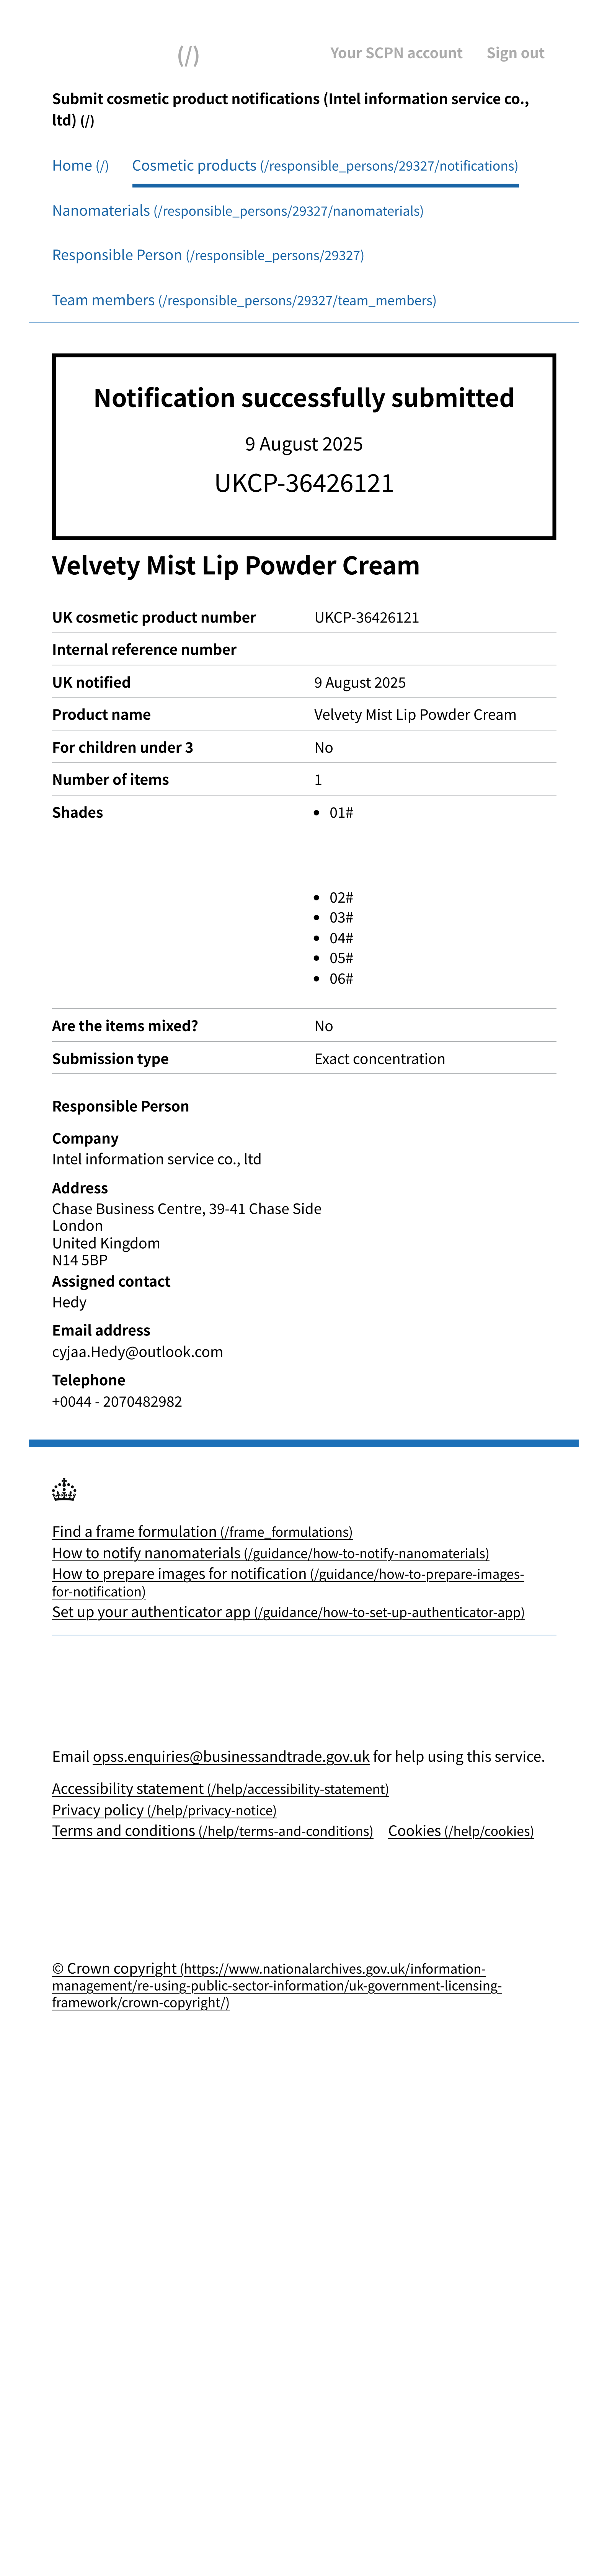Click Submit cosmetic product notifications service title
Screen dimensions: 607x2576
coord(290,109)
